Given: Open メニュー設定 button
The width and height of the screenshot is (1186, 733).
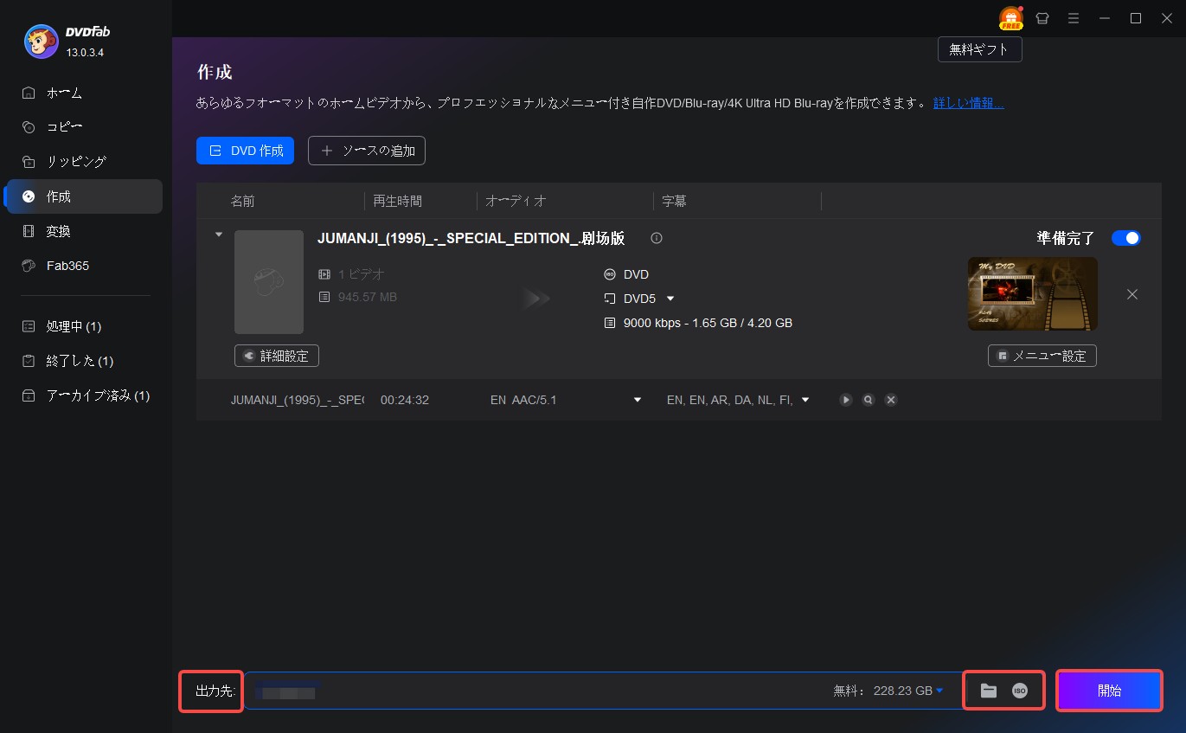Looking at the screenshot, I should click(x=1042, y=356).
